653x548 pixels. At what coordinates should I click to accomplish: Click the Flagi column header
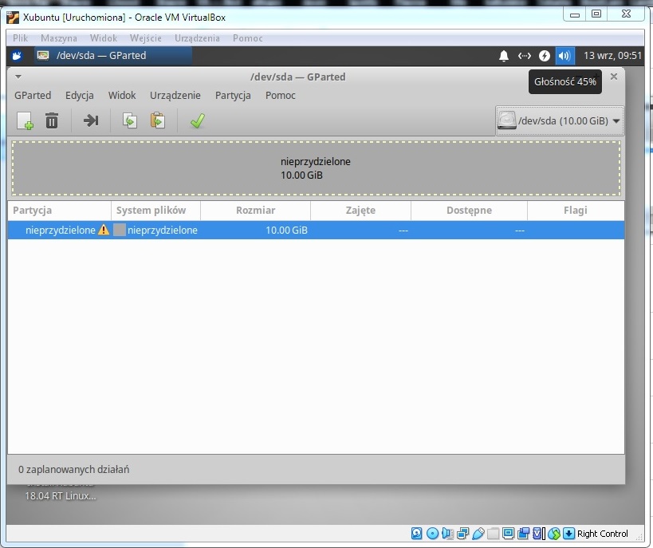576,211
